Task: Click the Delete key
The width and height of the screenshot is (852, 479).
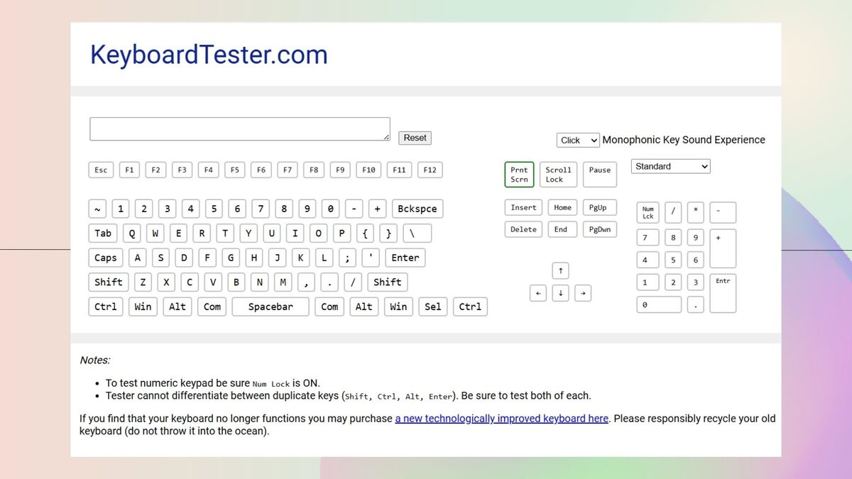Action: [523, 229]
